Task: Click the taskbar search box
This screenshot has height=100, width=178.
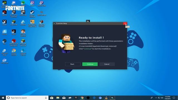Action: (27, 98)
